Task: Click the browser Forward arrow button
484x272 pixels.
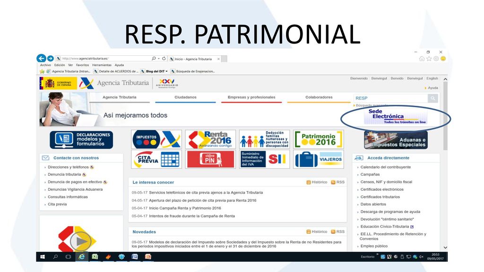Action: 50,58
